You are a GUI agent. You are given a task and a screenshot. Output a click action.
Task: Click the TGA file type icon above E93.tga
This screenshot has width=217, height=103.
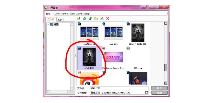point(128,48)
